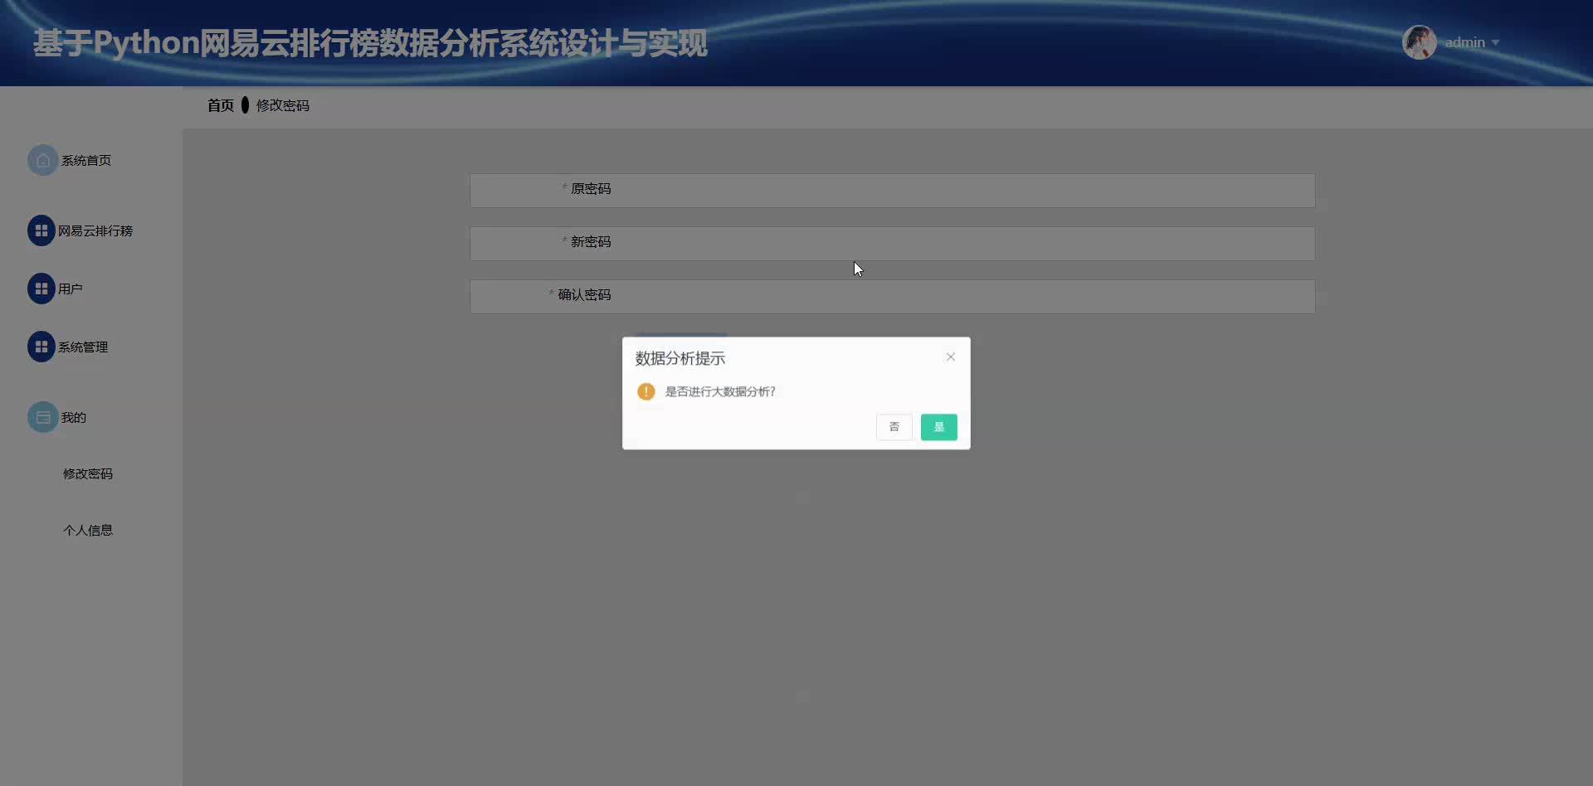
Task: Switch to the 修改密码 submenu item
Action: tap(88, 473)
